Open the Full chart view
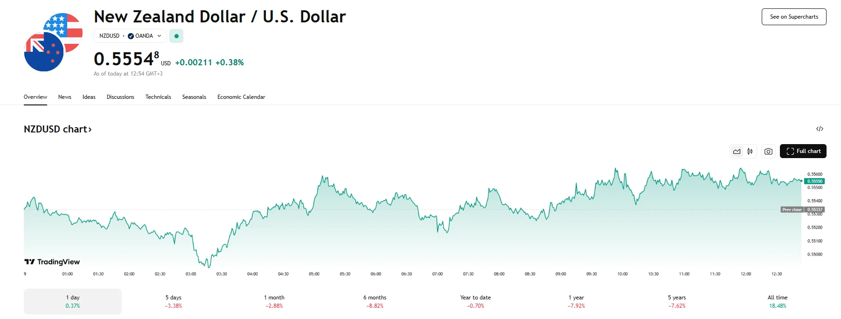This screenshot has width=841, height=319. [x=803, y=151]
